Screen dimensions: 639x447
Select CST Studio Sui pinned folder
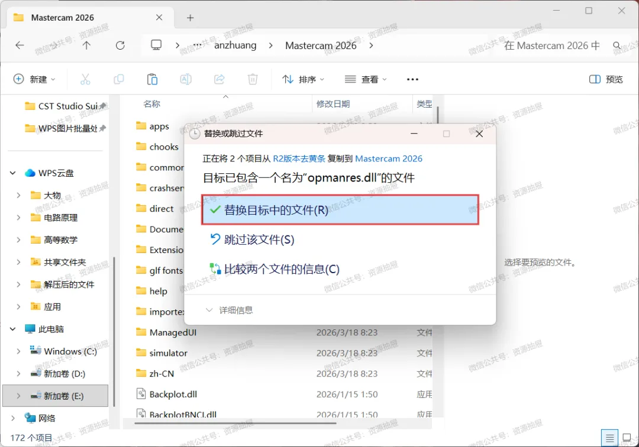pyautogui.click(x=65, y=106)
